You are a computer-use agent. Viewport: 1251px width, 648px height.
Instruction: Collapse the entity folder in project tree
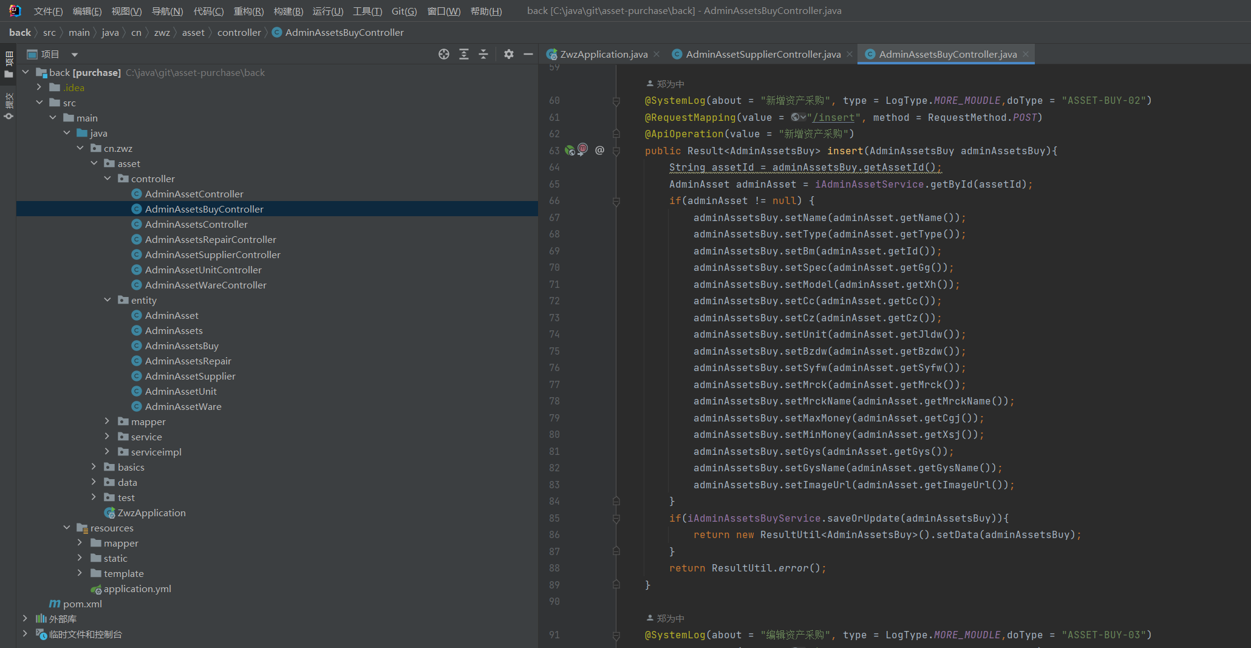(107, 300)
